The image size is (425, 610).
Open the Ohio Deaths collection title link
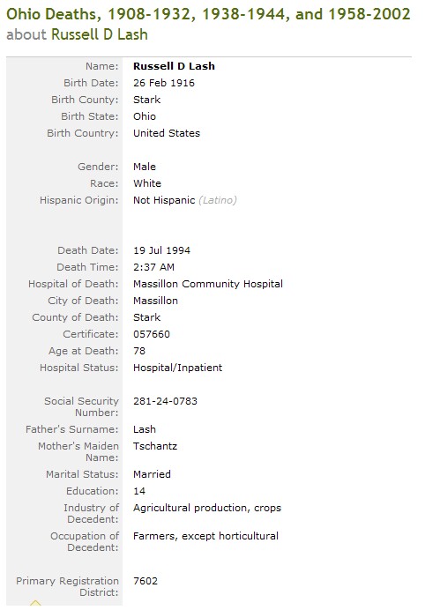pos(208,14)
